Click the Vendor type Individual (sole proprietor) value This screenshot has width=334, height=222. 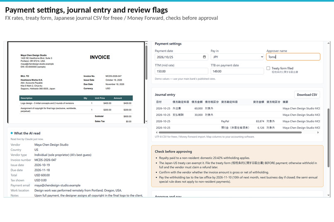point(63,155)
